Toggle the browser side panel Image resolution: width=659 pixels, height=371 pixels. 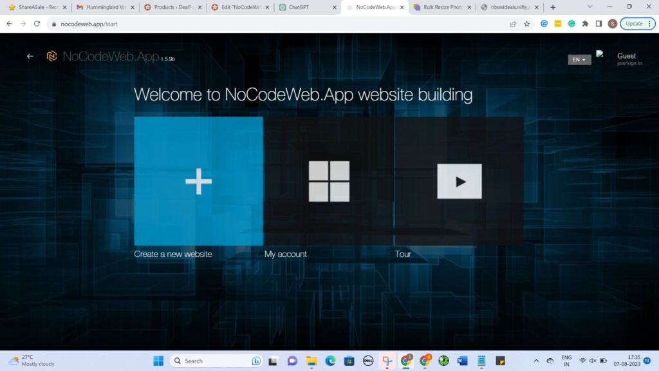(x=599, y=24)
